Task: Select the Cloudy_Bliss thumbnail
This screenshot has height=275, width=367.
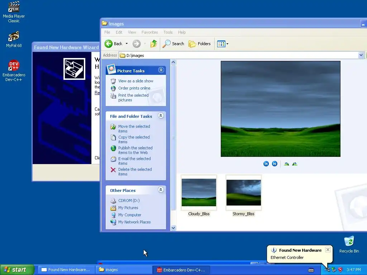Action: 199,196
